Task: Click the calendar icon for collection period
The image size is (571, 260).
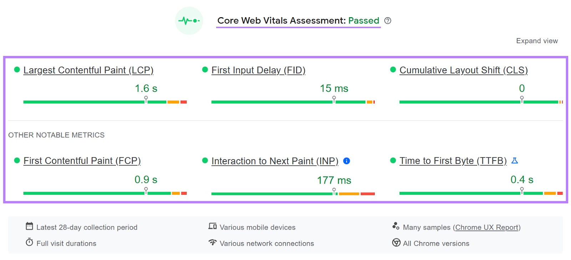Action: pos(29,225)
